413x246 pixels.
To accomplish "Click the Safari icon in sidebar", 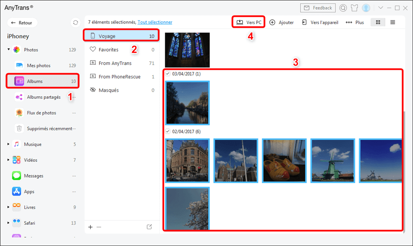I will tap(16, 223).
